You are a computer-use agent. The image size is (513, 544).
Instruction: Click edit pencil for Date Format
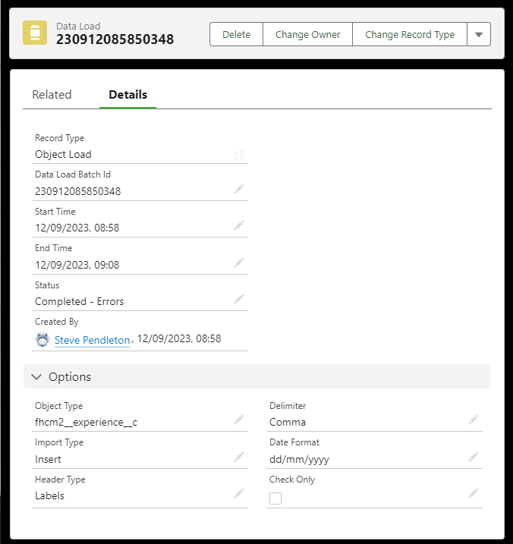474,457
